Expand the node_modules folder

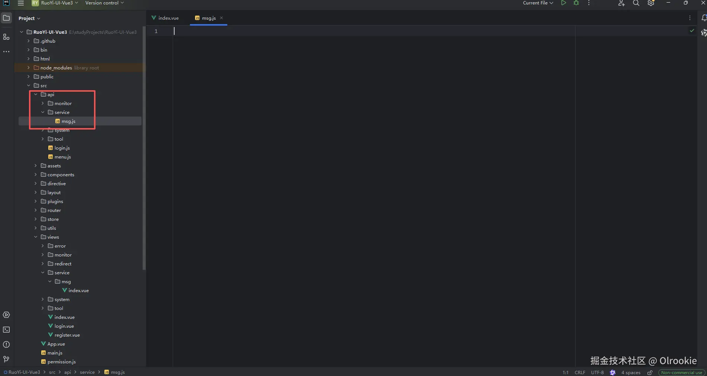click(x=29, y=68)
